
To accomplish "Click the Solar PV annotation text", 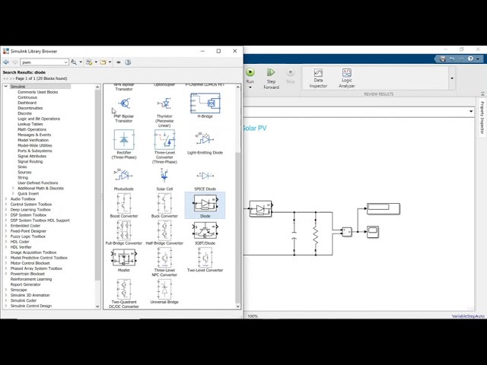I will (x=254, y=128).
